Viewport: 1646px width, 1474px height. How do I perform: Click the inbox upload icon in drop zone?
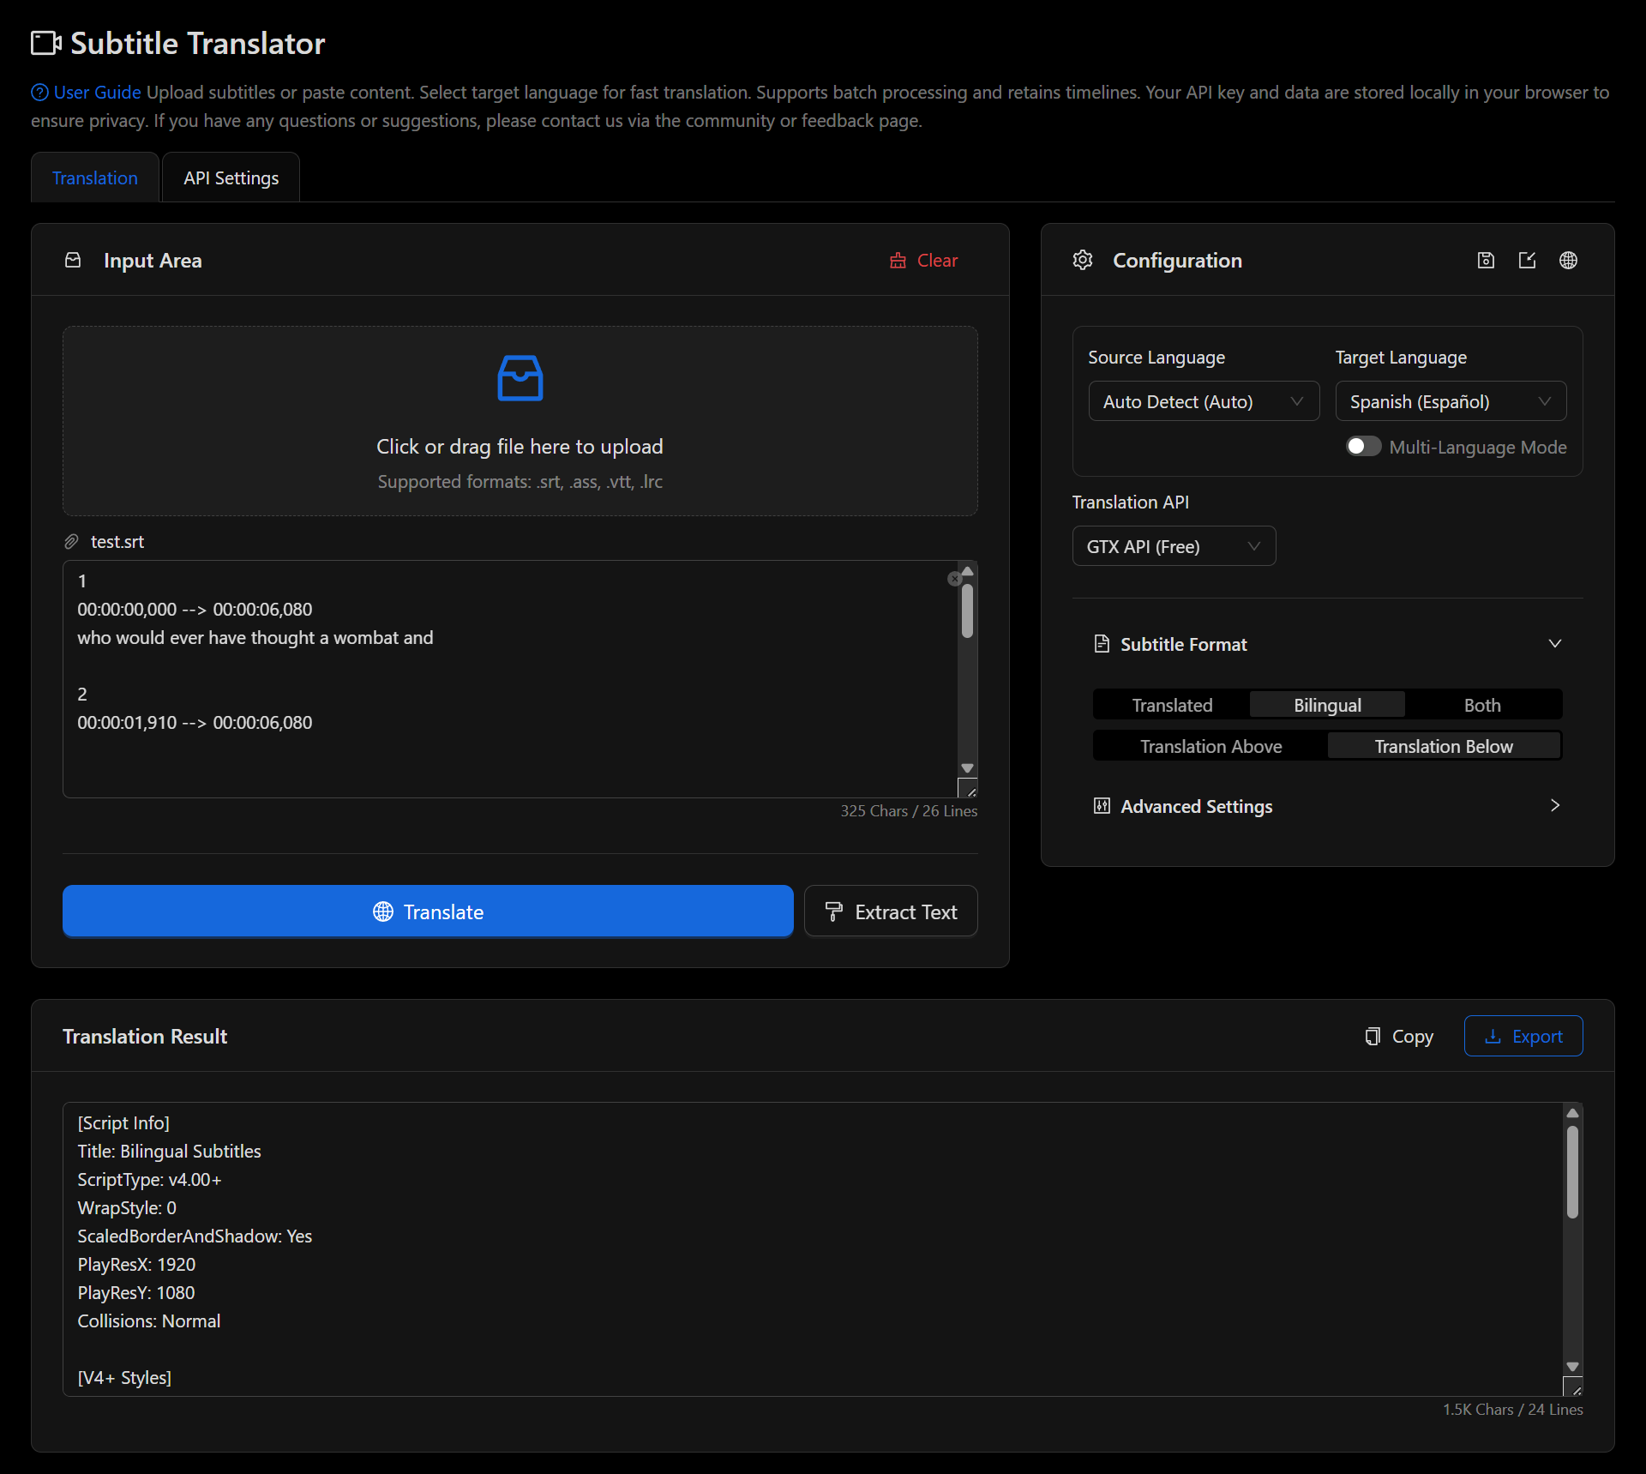point(520,378)
